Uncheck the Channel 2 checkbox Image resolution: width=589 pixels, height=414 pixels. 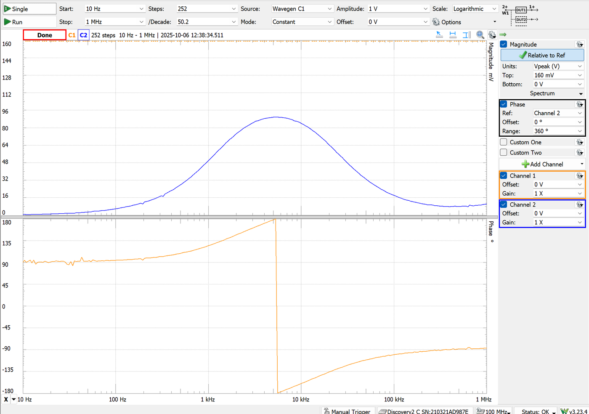pyautogui.click(x=504, y=204)
